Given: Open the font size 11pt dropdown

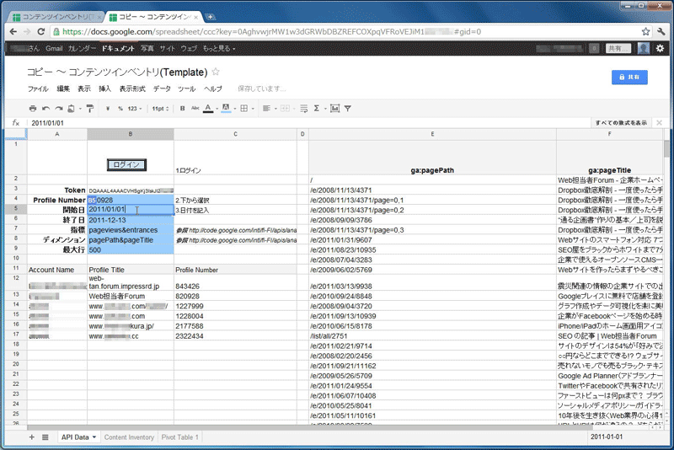Looking at the screenshot, I should click(x=159, y=109).
